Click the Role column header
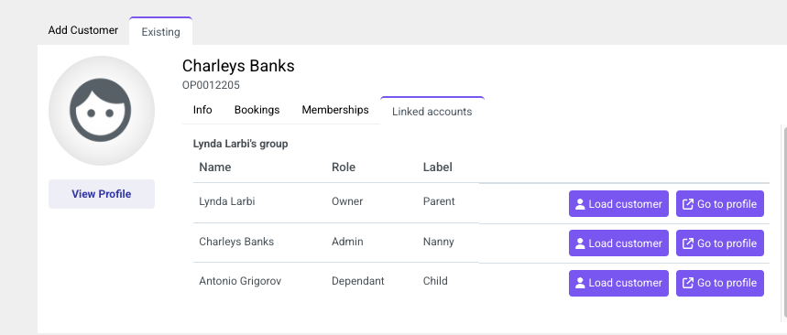This screenshot has height=335, width=787. (x=344, y=167)
